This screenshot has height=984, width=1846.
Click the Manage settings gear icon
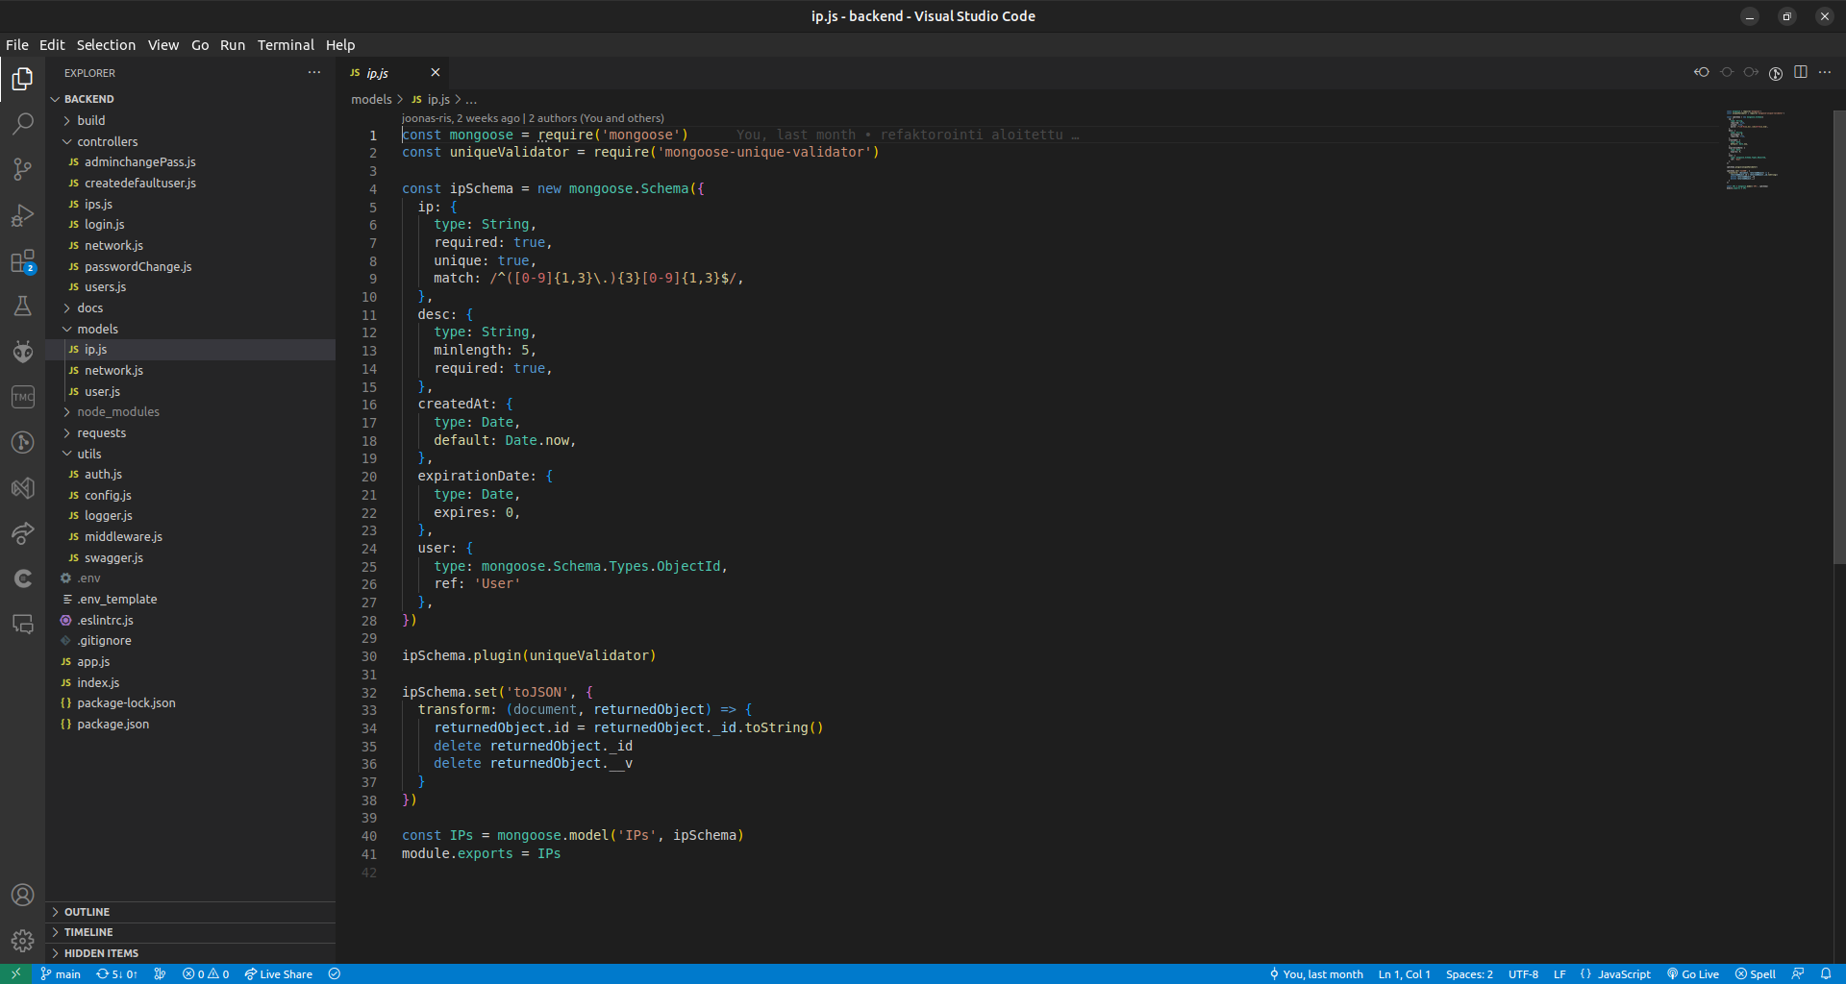coord(22,941)
